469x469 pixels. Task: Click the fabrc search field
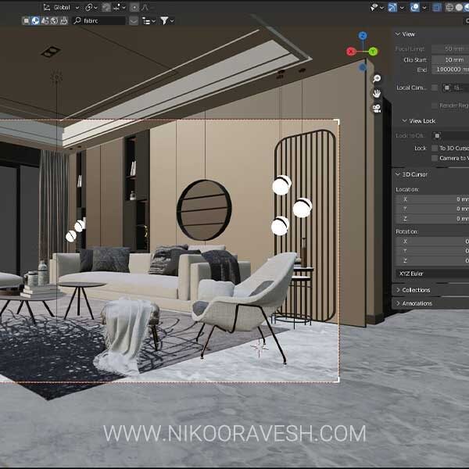click(x=98, y=20)
